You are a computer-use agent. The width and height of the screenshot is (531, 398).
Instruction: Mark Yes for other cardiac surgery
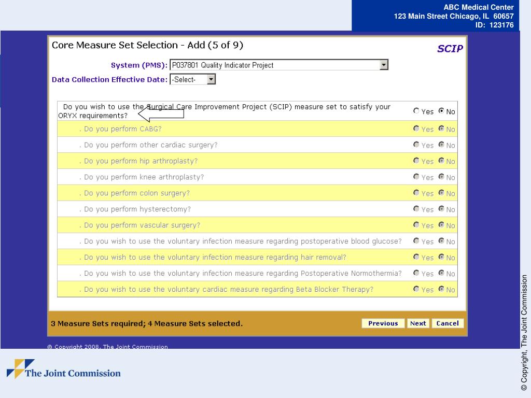point(416,145)
